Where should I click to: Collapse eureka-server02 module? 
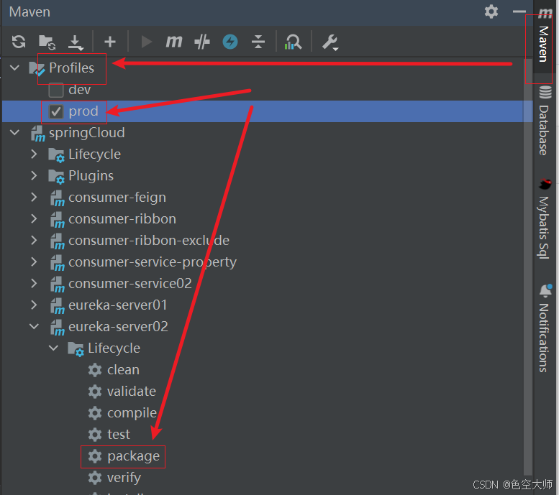tap(34, 327)
